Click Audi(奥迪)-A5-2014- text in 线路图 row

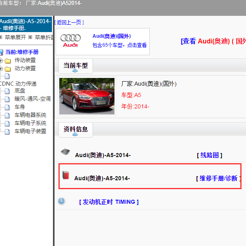[x=103, y=155]
